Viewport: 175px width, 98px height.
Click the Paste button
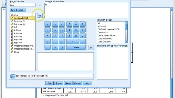pyautogui.click(x=59, y=83)
